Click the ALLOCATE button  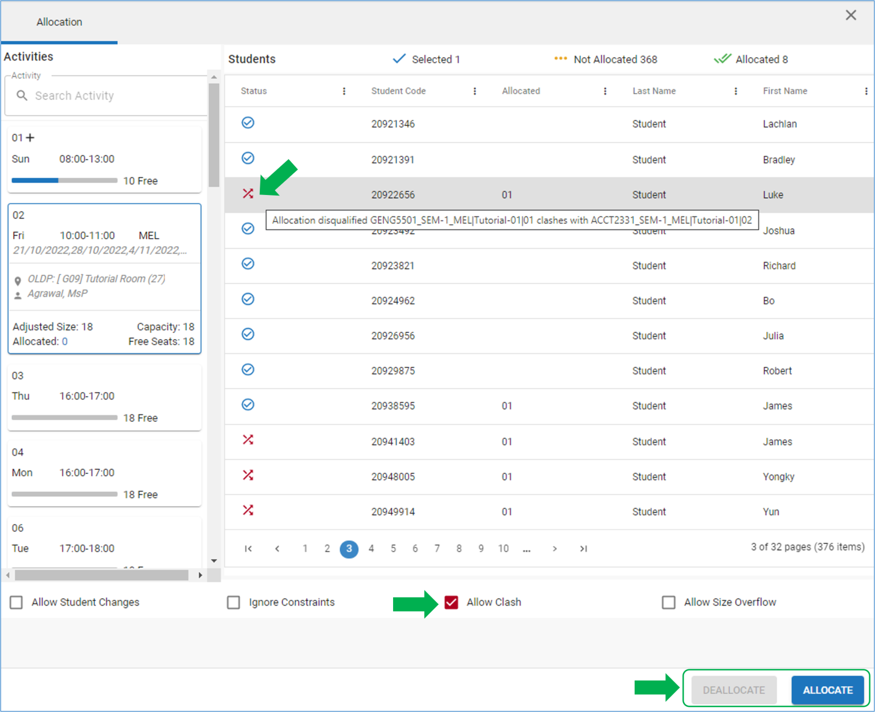coord(828,690)
